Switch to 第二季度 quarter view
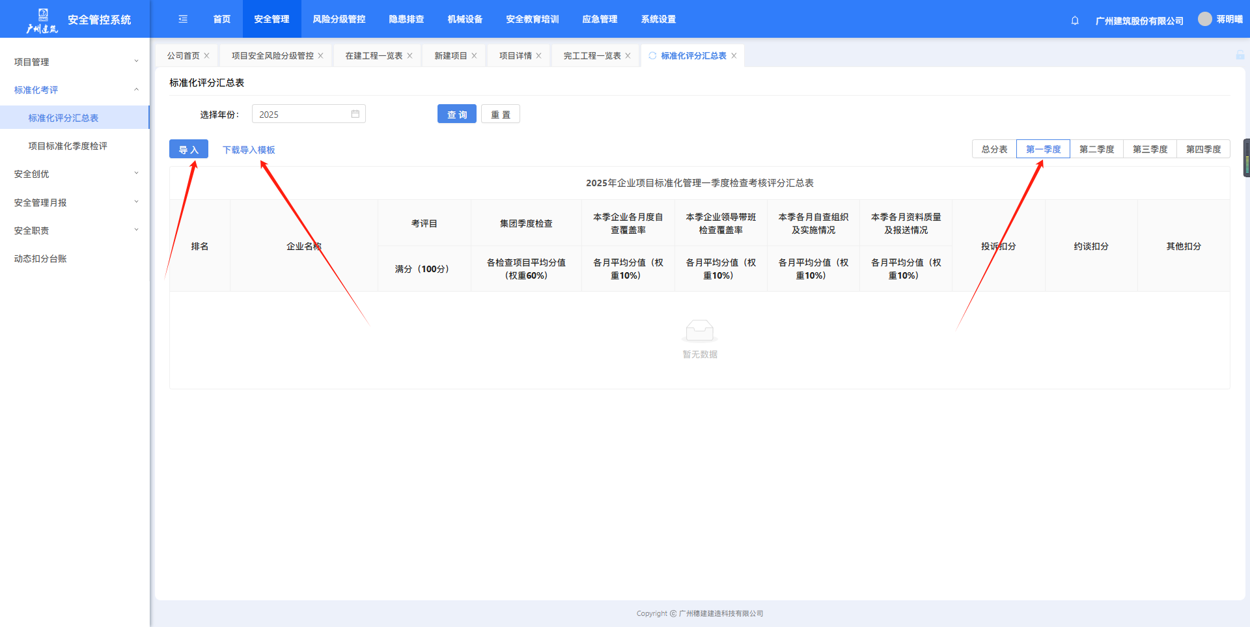Screen dimensions: 1250x627 pos(1096,149)
